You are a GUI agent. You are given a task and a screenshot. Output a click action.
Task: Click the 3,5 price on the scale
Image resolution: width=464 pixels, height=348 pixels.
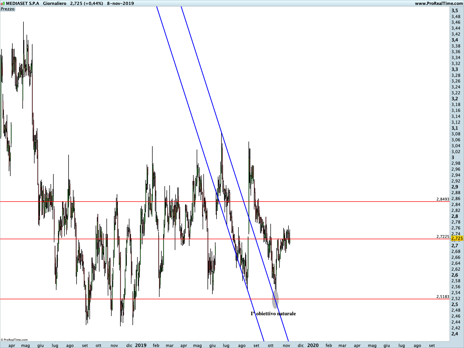point(455,11)
